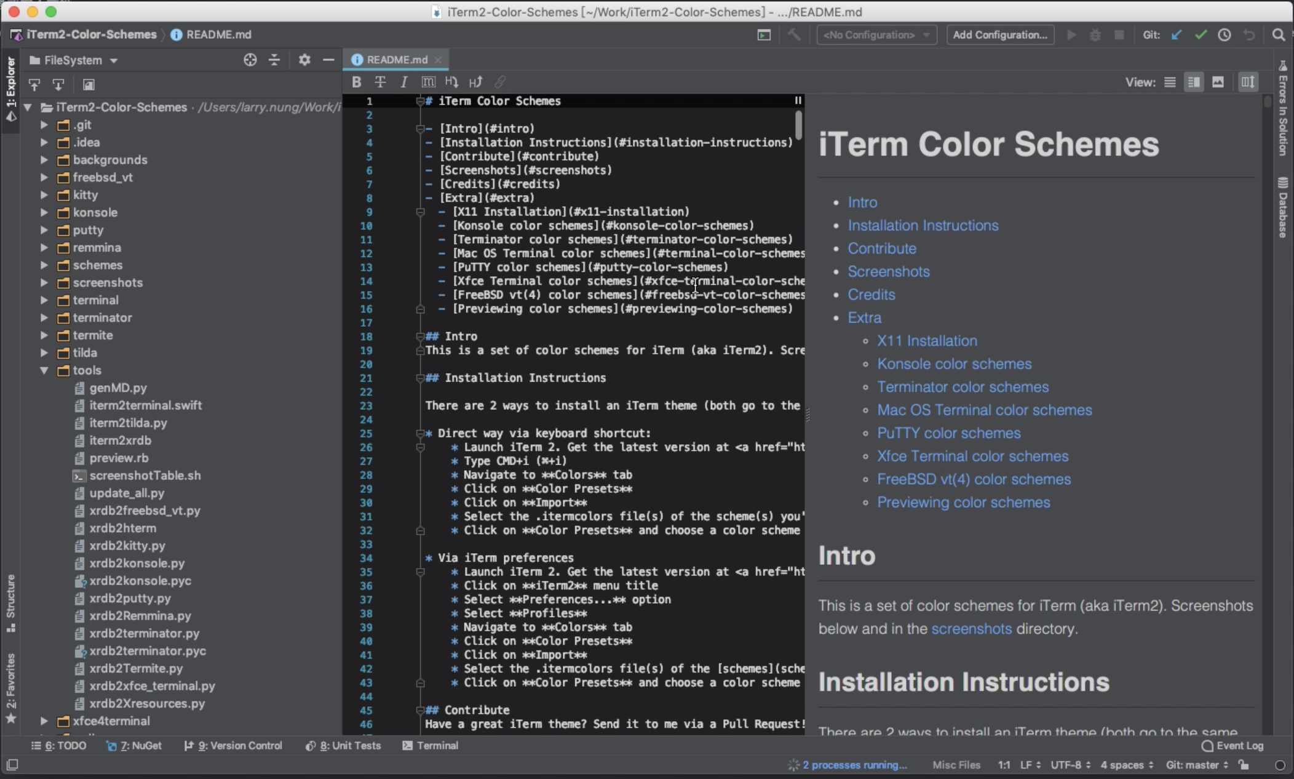This screenshot has width=1294, height=779.
Task: Open the 7: NuGet tool tab
Action: 134,746
